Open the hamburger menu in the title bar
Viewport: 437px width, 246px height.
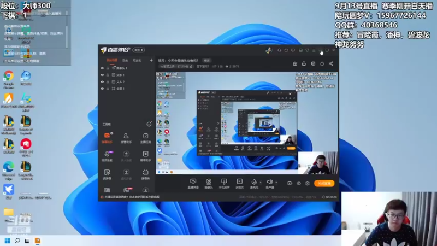pos(314,50)
